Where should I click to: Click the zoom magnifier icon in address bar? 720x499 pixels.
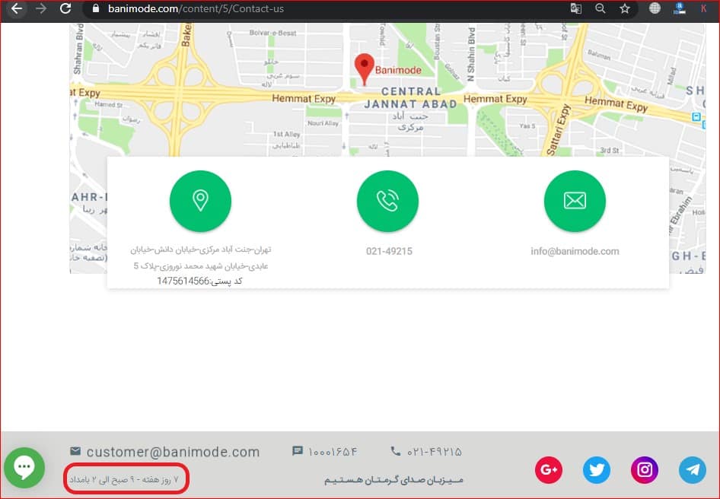point(601,8)
